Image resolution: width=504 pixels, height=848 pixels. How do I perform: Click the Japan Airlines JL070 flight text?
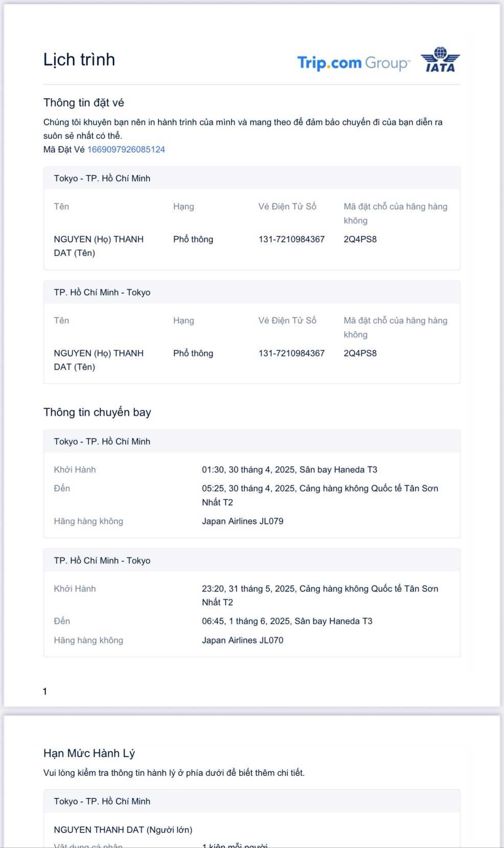242,640
